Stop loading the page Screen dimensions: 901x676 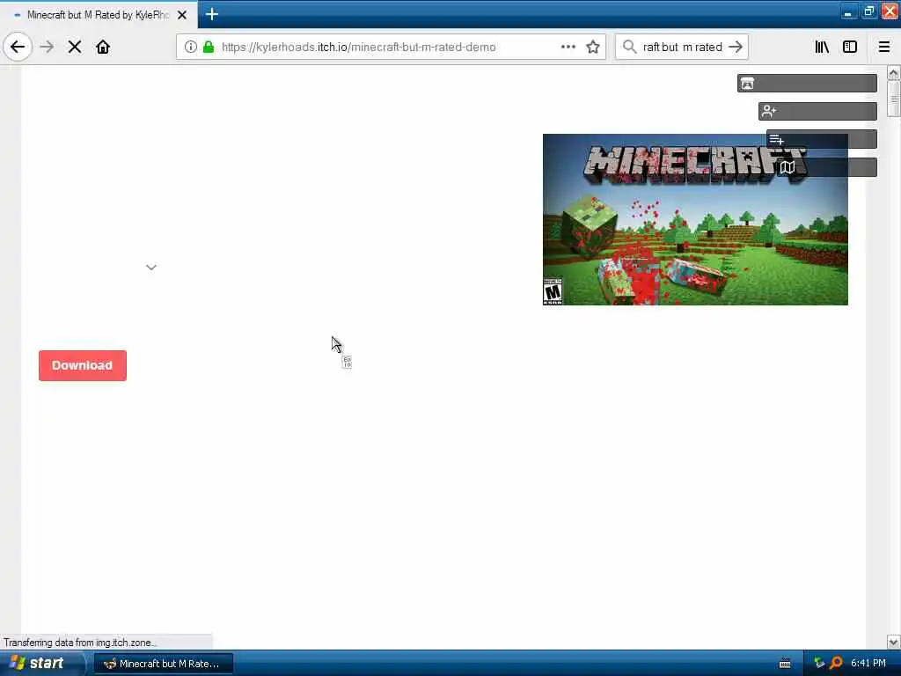point(75,47)
